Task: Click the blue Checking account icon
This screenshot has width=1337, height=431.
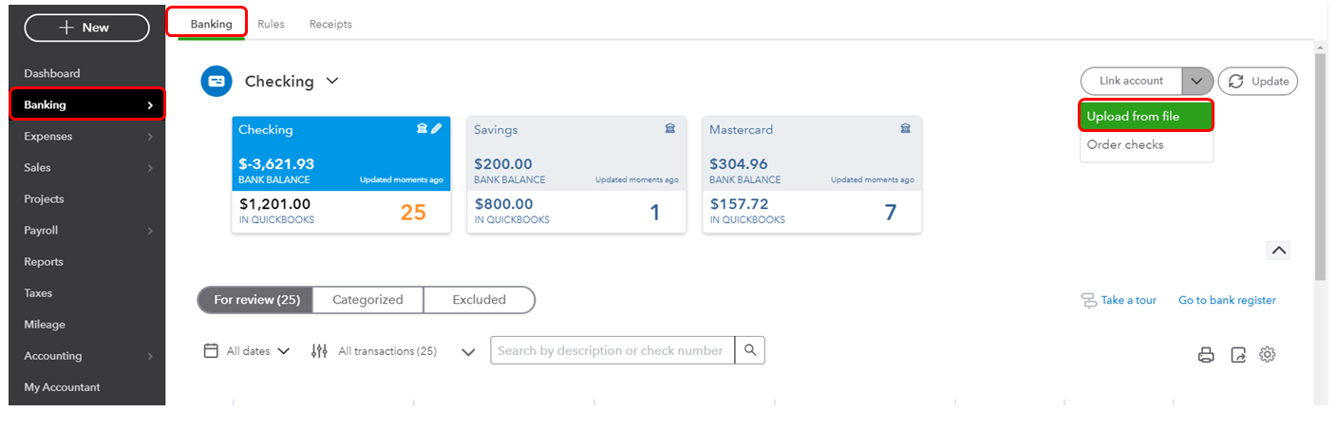Action: [x=217, y=82]
